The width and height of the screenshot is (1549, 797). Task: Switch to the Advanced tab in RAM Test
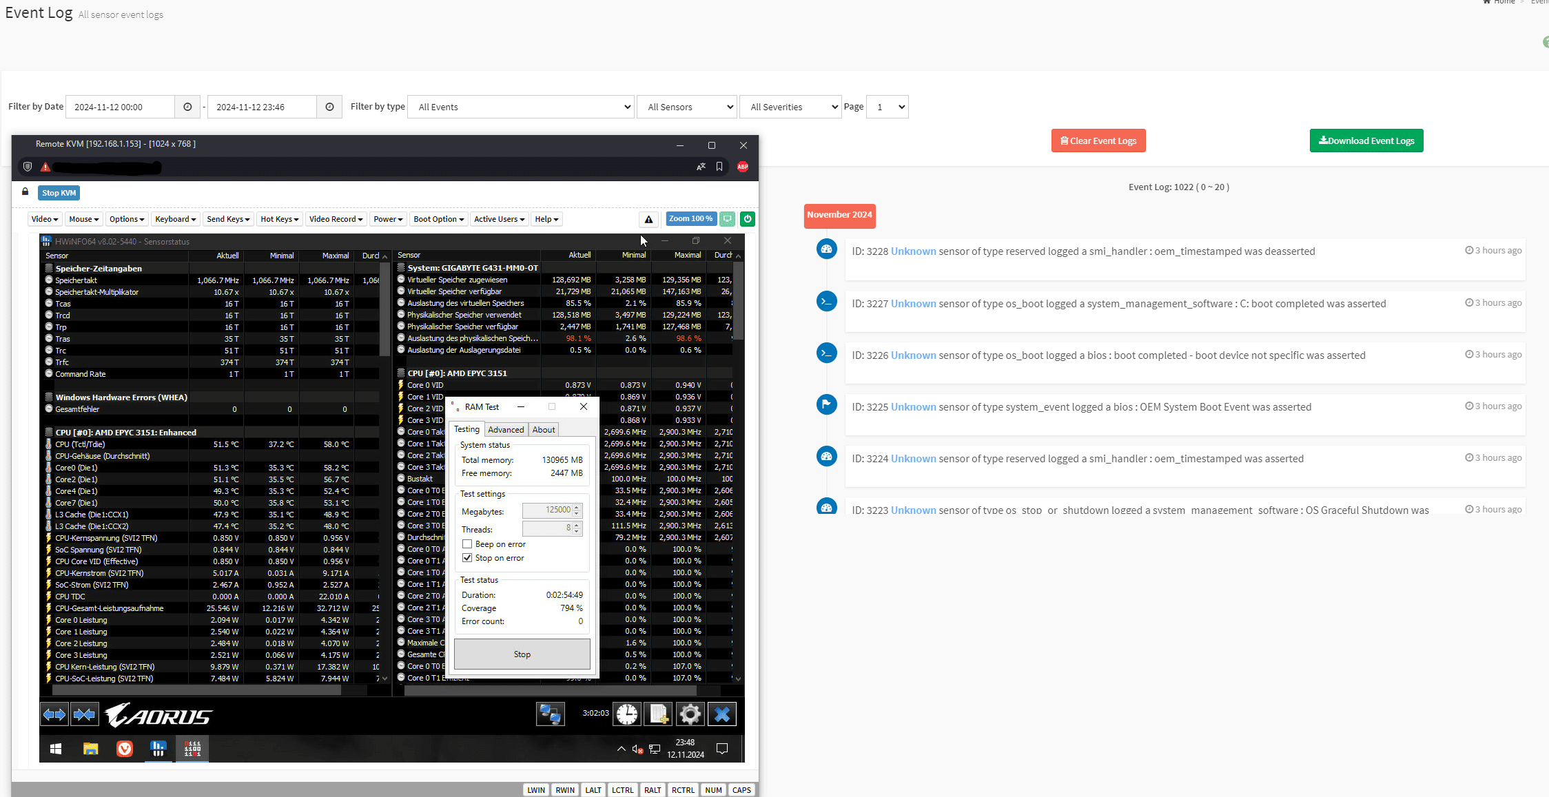(506, 430)
